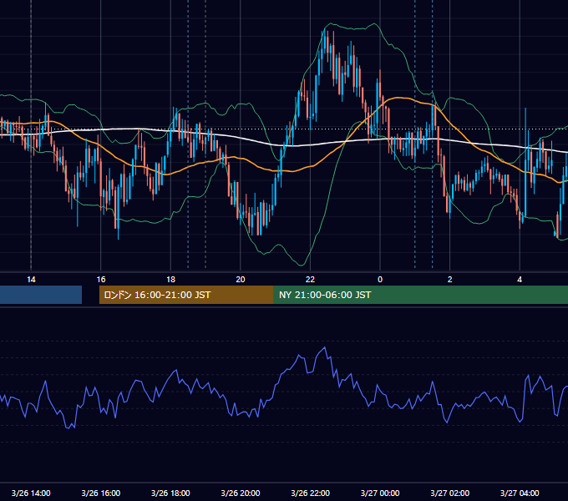Click the '2' hour label on time axis
The image size is (568, 501).
(x=450, y=280)
